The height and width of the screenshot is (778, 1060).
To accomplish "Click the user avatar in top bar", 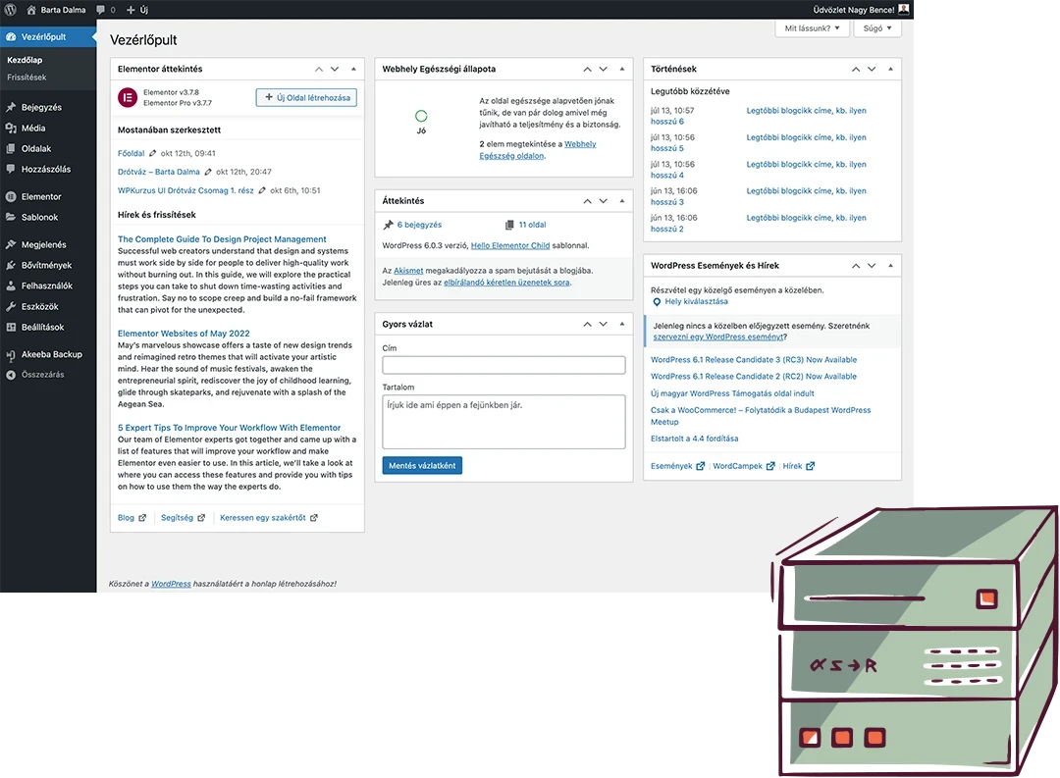I will (x=904, y=10).
